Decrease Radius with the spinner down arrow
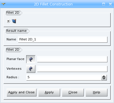114x103 pixels. coord(104,79)
